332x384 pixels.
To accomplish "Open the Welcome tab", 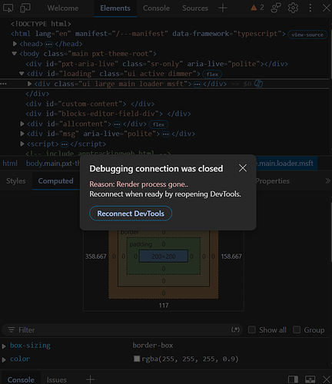I will pyautogui.click(x=63, y=8).
